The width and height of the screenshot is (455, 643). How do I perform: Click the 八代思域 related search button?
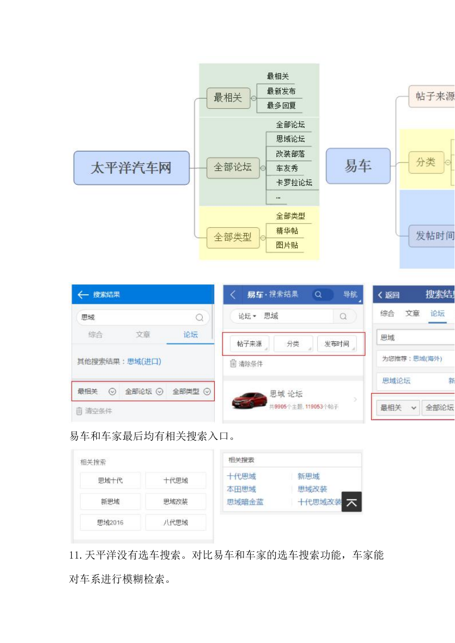click(x=175, y=523)
